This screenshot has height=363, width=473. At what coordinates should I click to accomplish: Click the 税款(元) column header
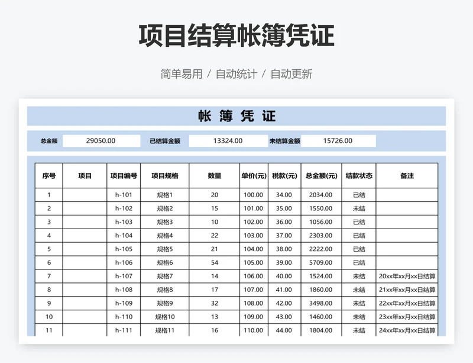(284, 176)
